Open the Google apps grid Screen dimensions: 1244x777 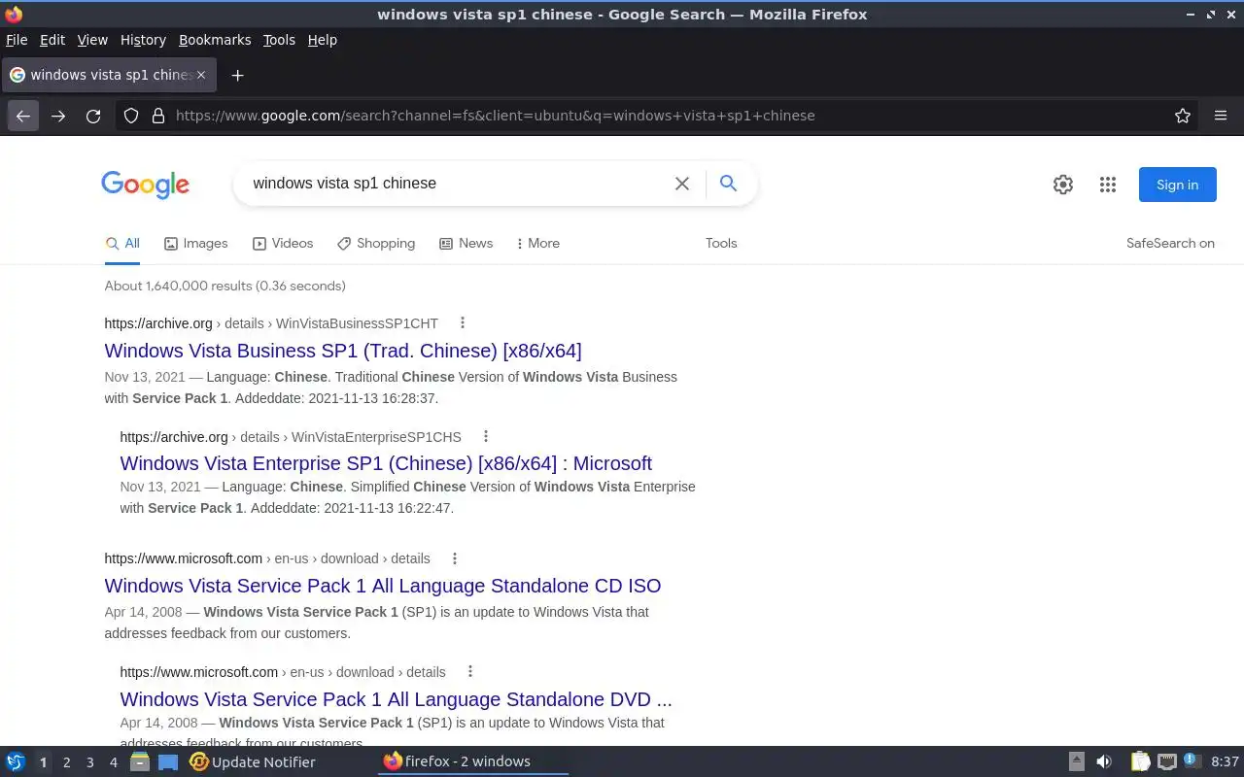pos(1108,185)
